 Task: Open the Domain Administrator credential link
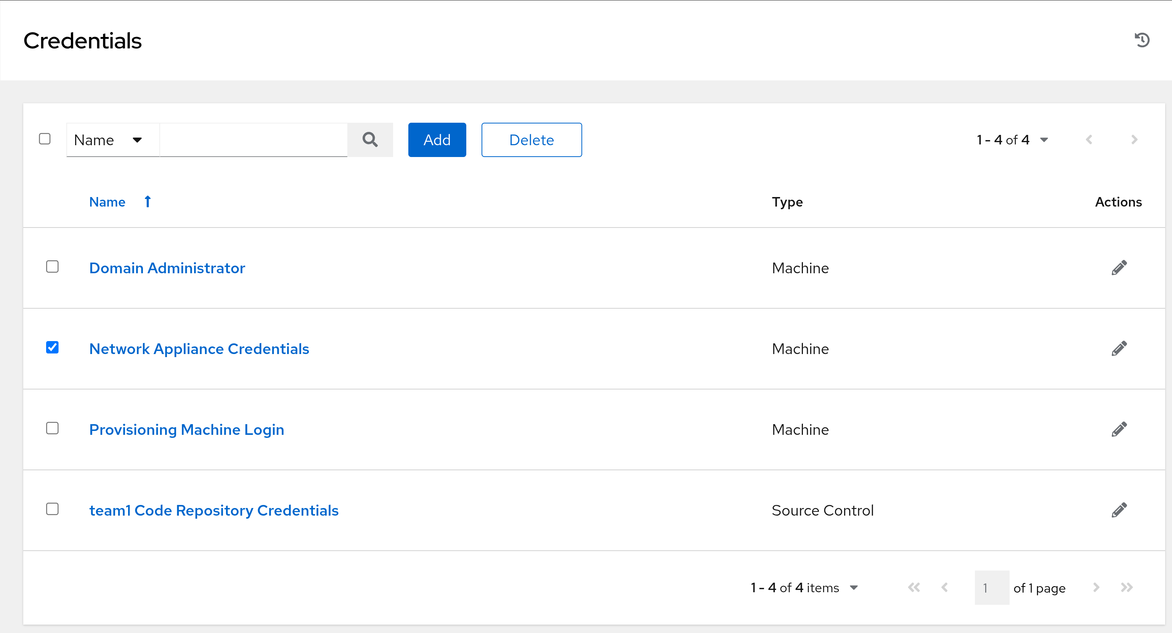(167, 268)
